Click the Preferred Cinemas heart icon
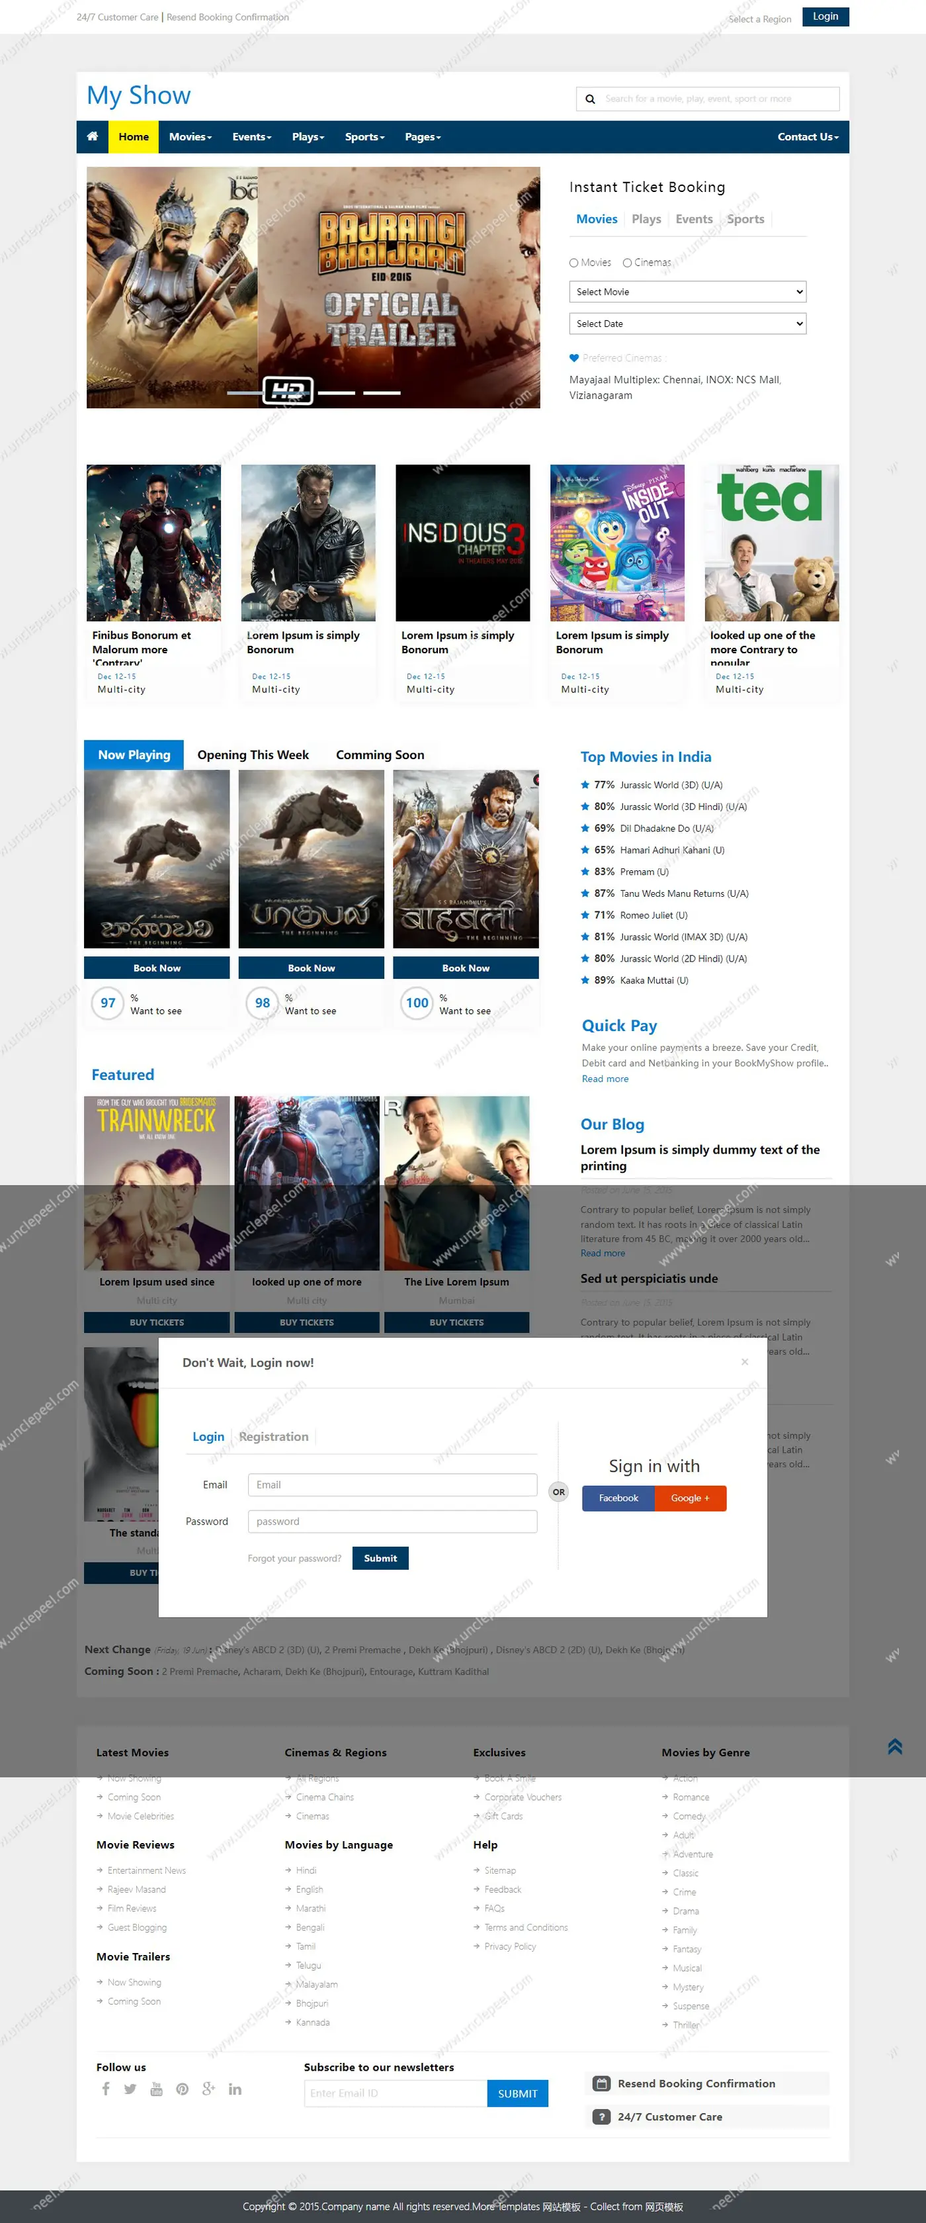 pyautogui.click(x=574, y=358)
